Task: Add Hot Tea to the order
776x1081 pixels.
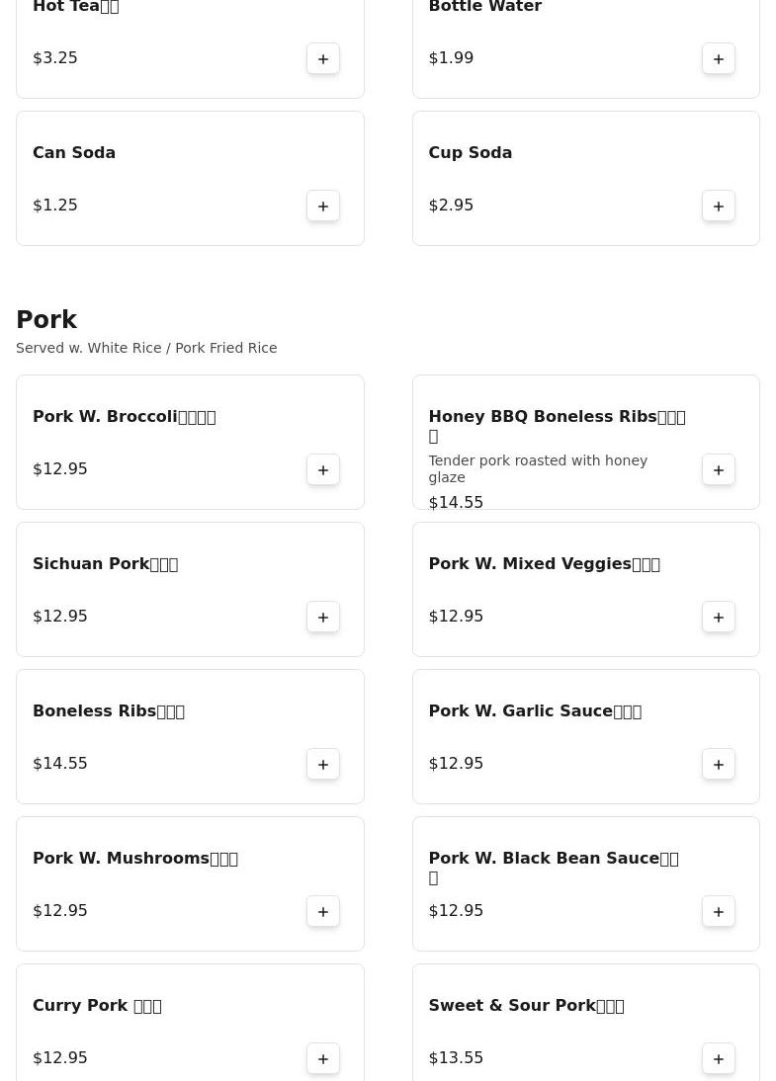Action: (323, 59)
